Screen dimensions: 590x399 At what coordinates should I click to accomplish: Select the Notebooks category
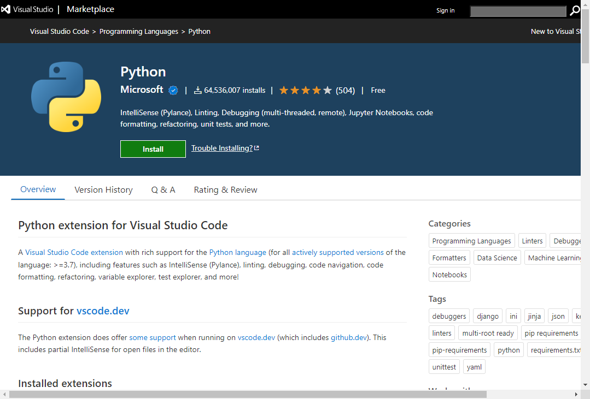tap(449, 275)
